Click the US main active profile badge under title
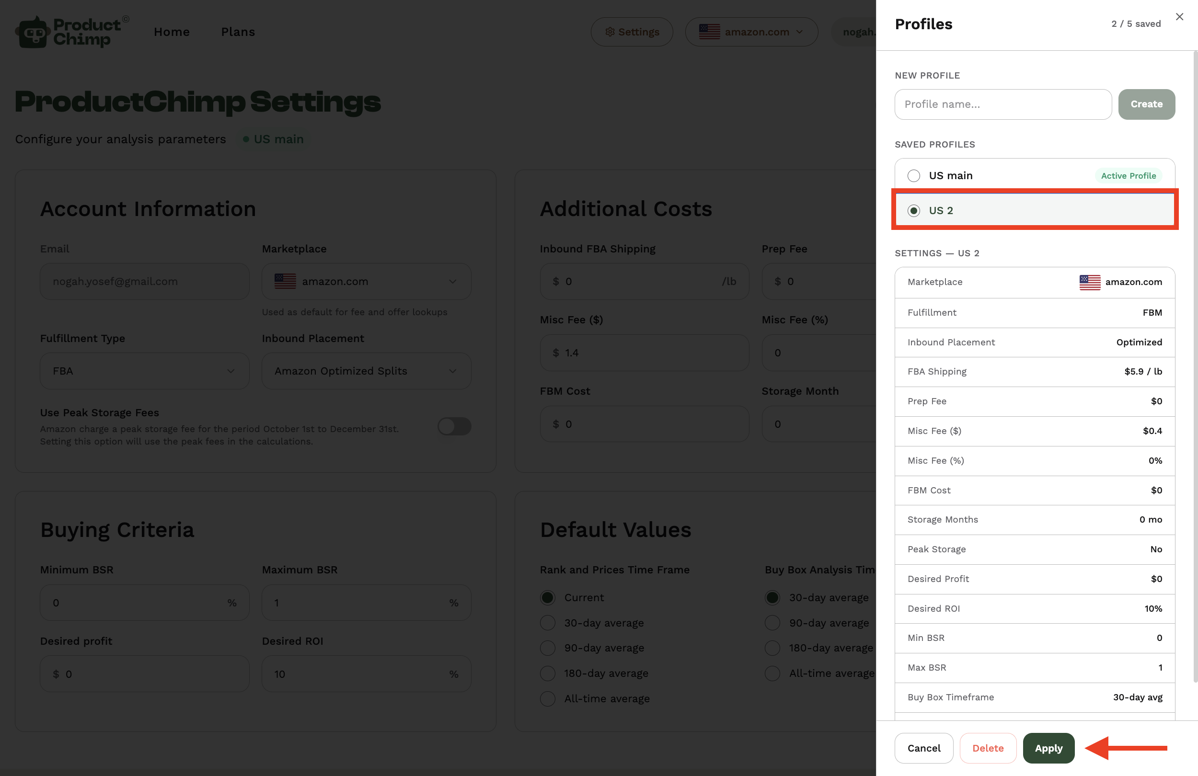The image size is (1198, 776). [273, 139]
